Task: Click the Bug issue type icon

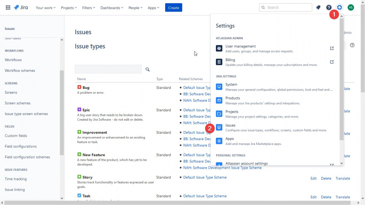Action: pos(79,87)
